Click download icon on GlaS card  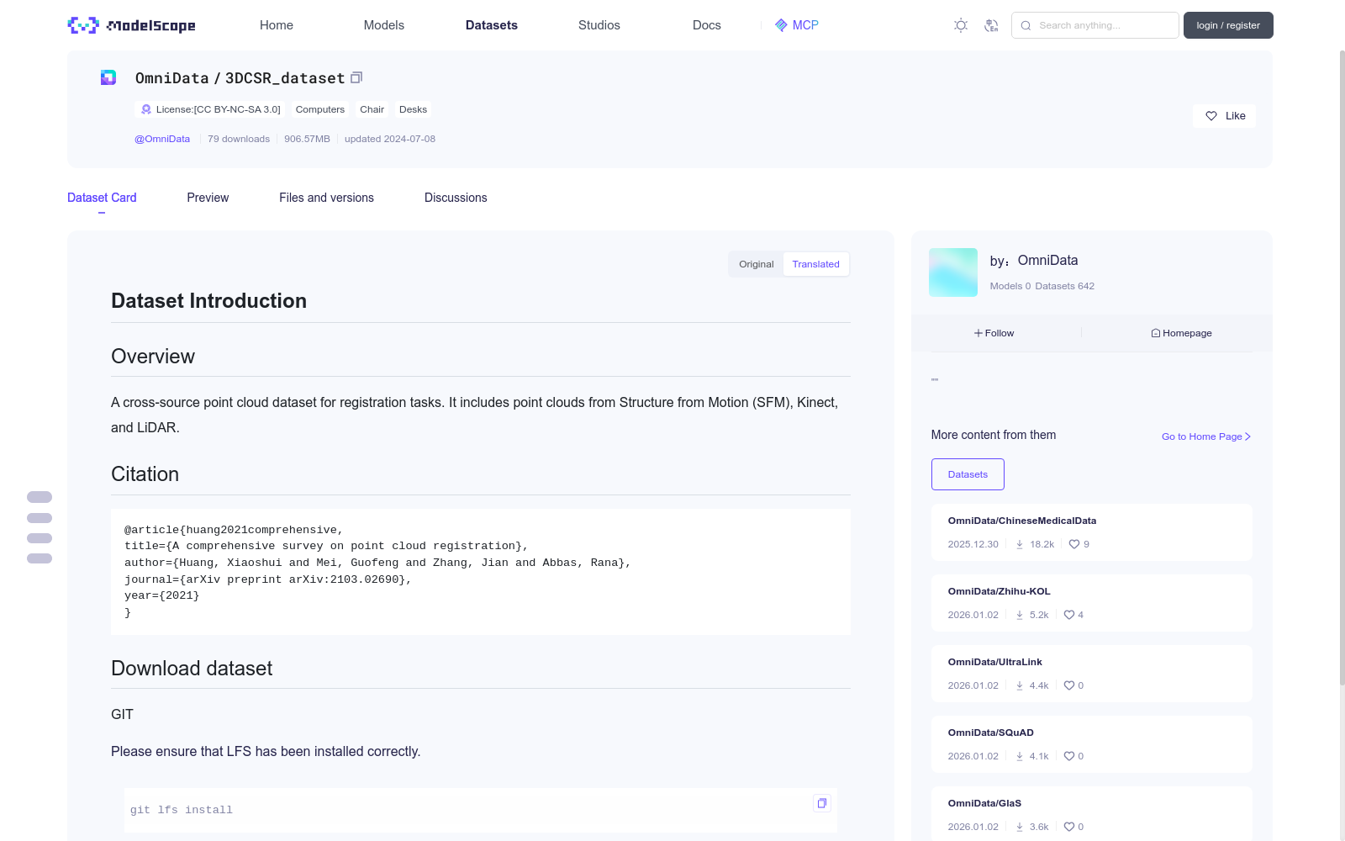[1020, 827]
